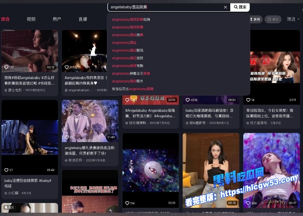This screenshot has height=216, width=303.
Task: Choose suggestion angelababy跳舞视频
Action: point(127,66)
